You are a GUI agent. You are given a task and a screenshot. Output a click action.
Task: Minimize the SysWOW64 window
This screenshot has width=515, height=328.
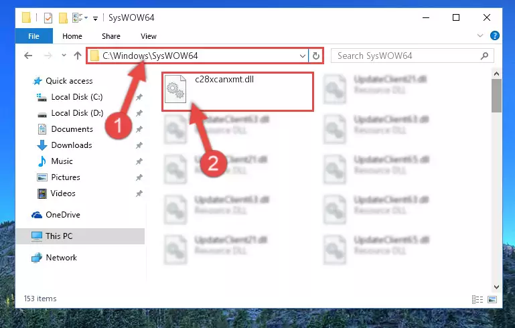[x=426, y=17]
